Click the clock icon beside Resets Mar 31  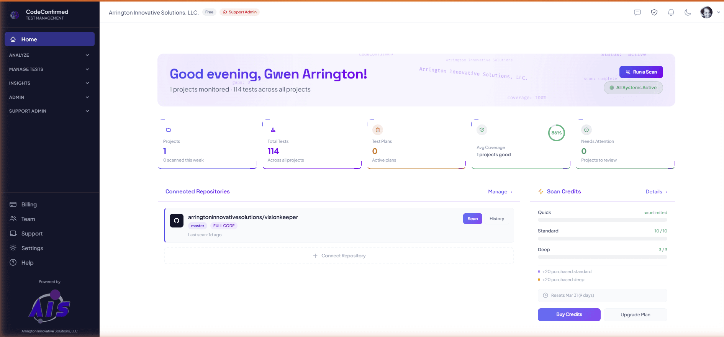tap(545, 295)
